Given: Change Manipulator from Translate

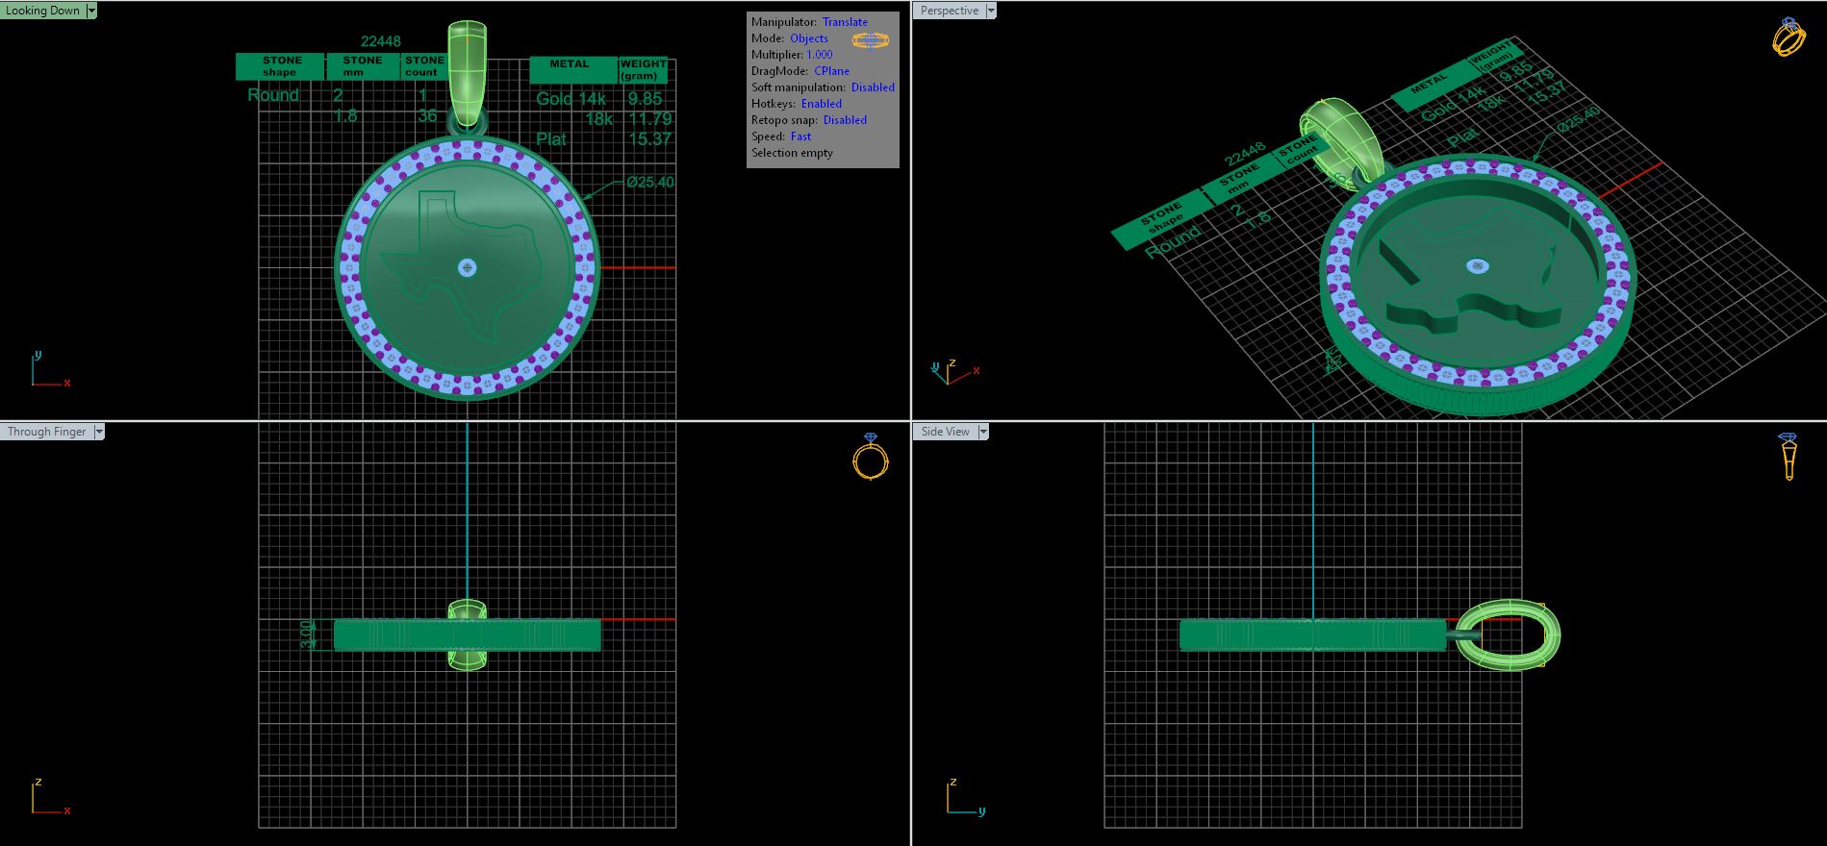Looking at the screenshot, I should [x=845, y=22].
